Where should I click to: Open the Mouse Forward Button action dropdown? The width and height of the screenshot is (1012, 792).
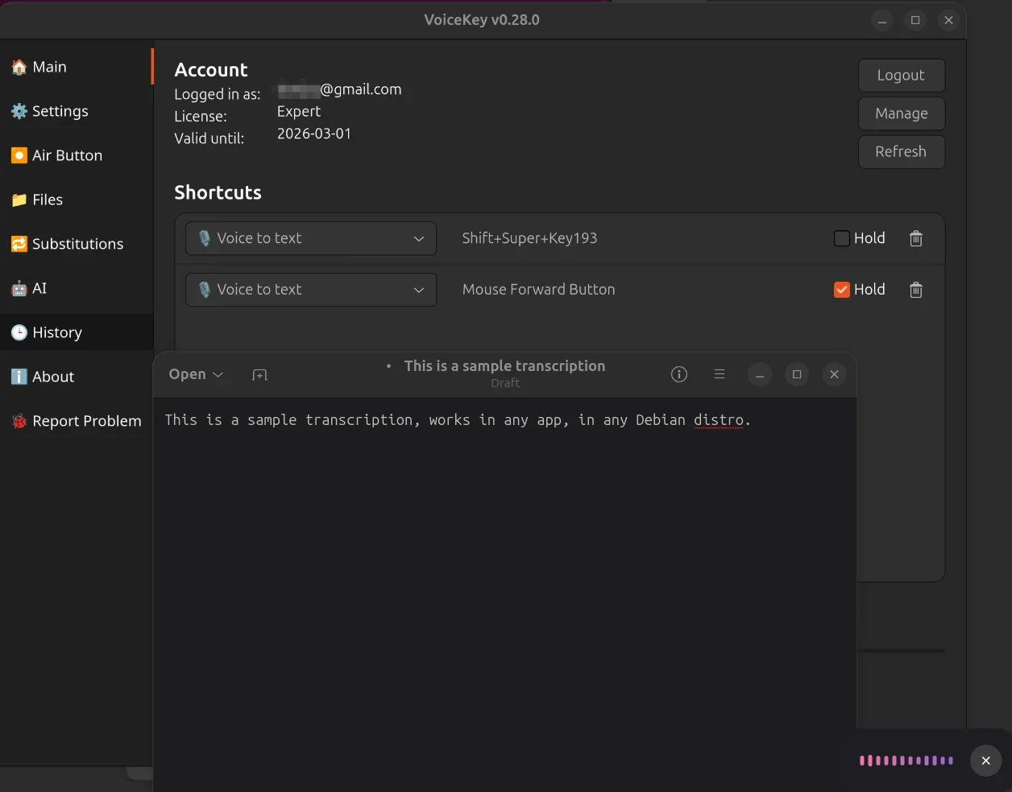(310, 289)
